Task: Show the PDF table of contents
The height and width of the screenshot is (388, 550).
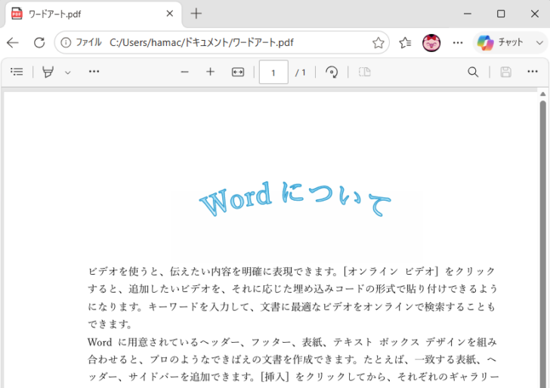Action: (x=17, y=72)
